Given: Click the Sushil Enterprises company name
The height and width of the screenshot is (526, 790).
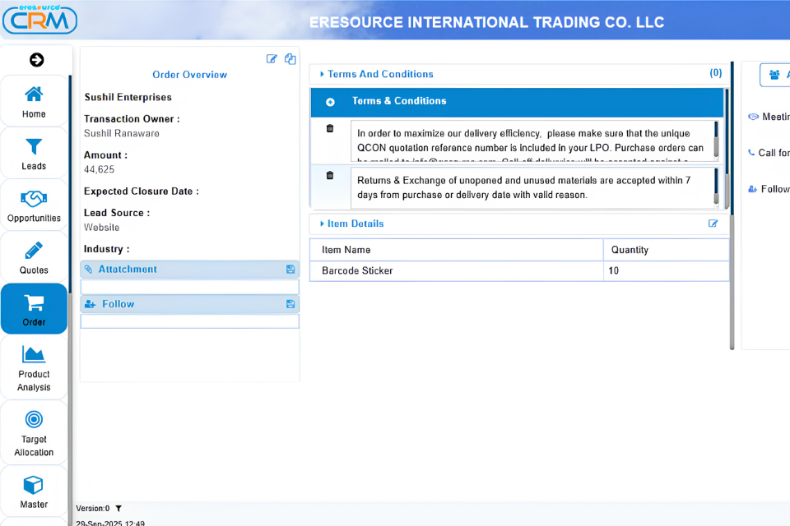Looking at the screenshot, I should (128, 97).
